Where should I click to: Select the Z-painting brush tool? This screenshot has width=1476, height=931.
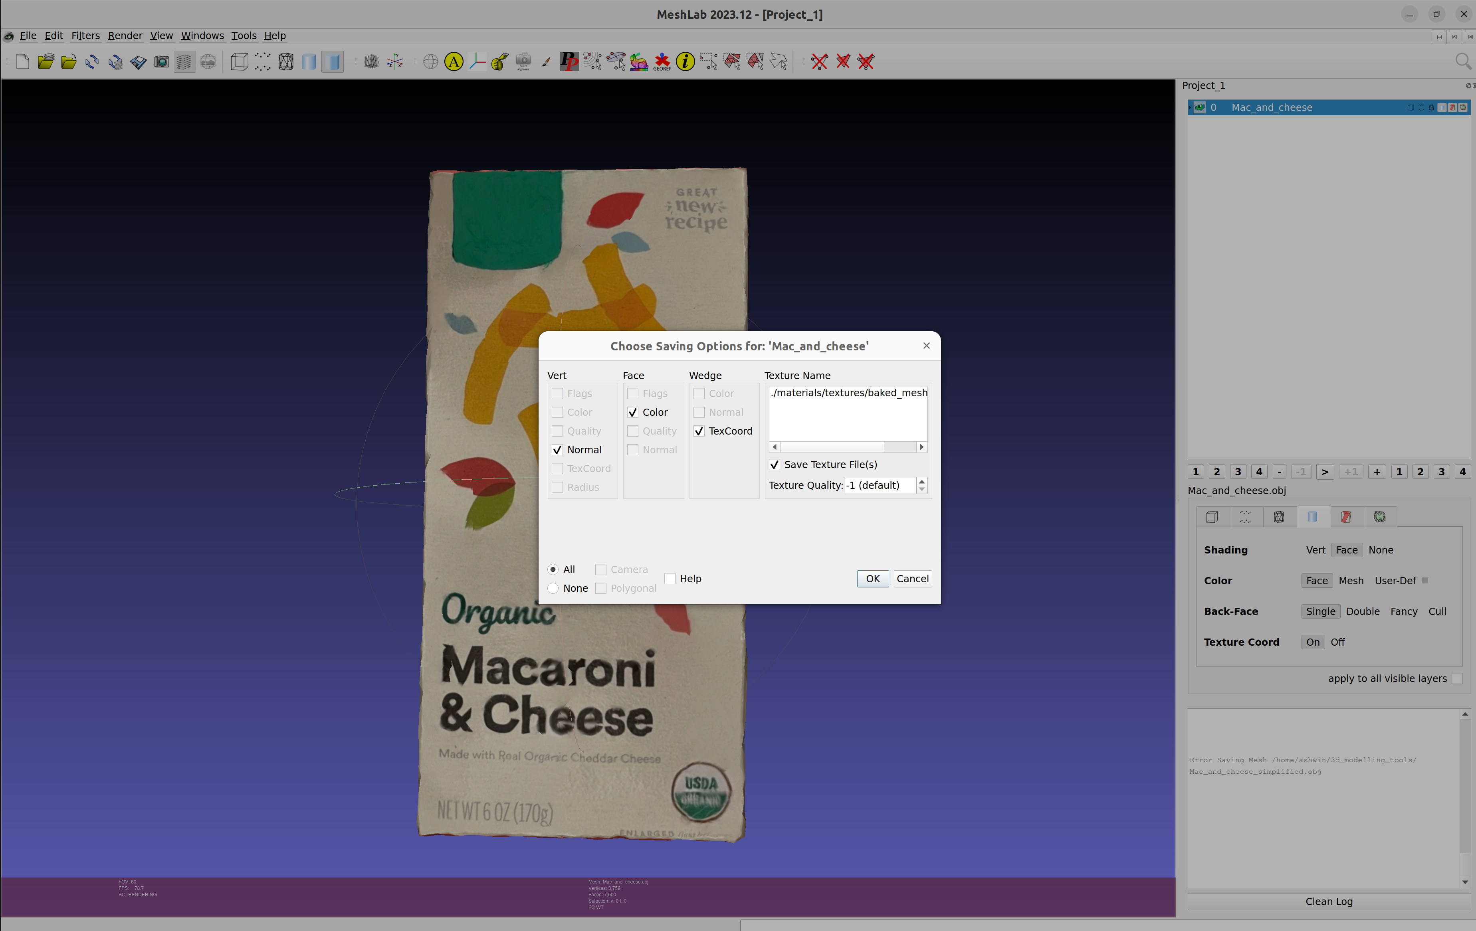click(546, 61)
